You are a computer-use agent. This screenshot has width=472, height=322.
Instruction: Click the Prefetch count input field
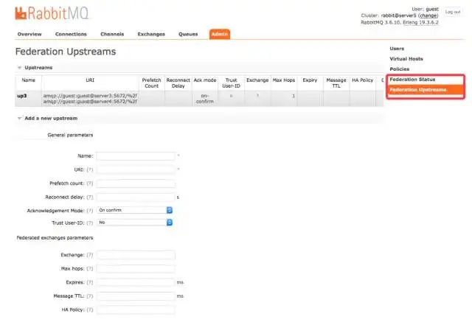click(x=136, y=183)
